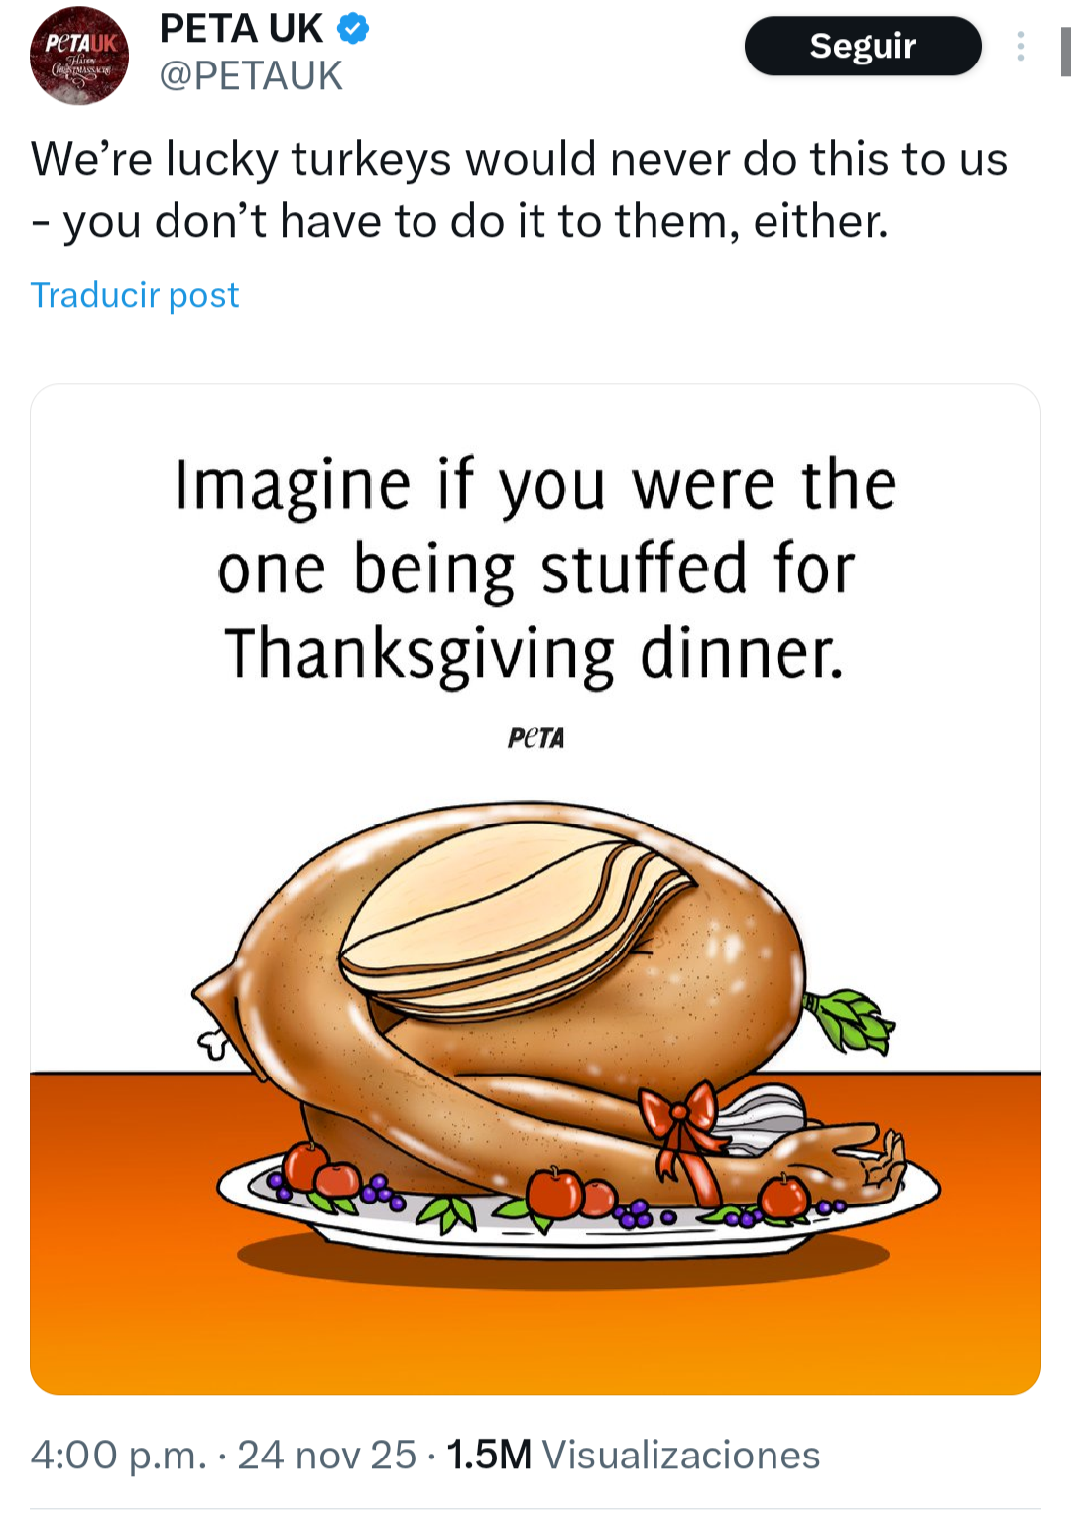Open the PETA UK display name
The width and height of the screenshot is (1071, 1521).
coord(241,29)
